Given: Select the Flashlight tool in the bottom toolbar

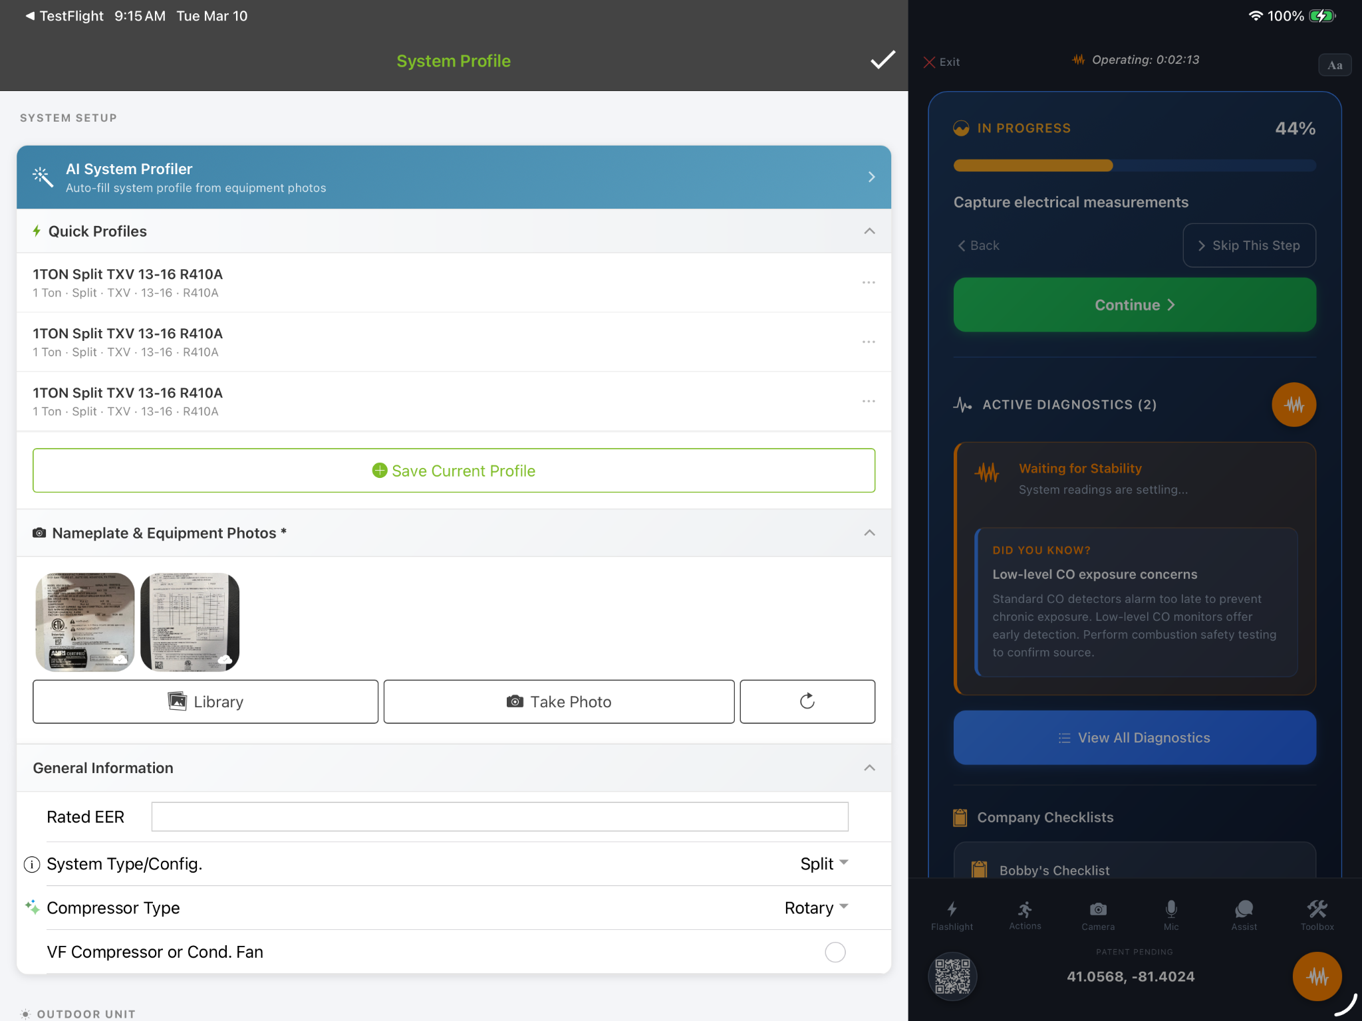Looking at the screenshot, I should point(952,914).
